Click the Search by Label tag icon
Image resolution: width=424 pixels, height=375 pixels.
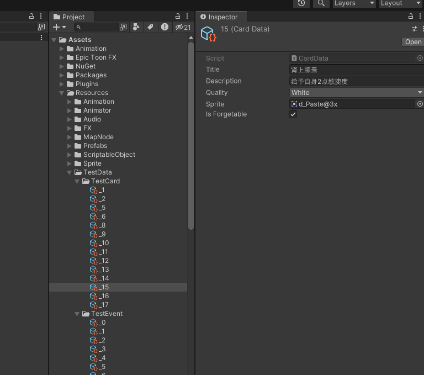tap(150, 27)
